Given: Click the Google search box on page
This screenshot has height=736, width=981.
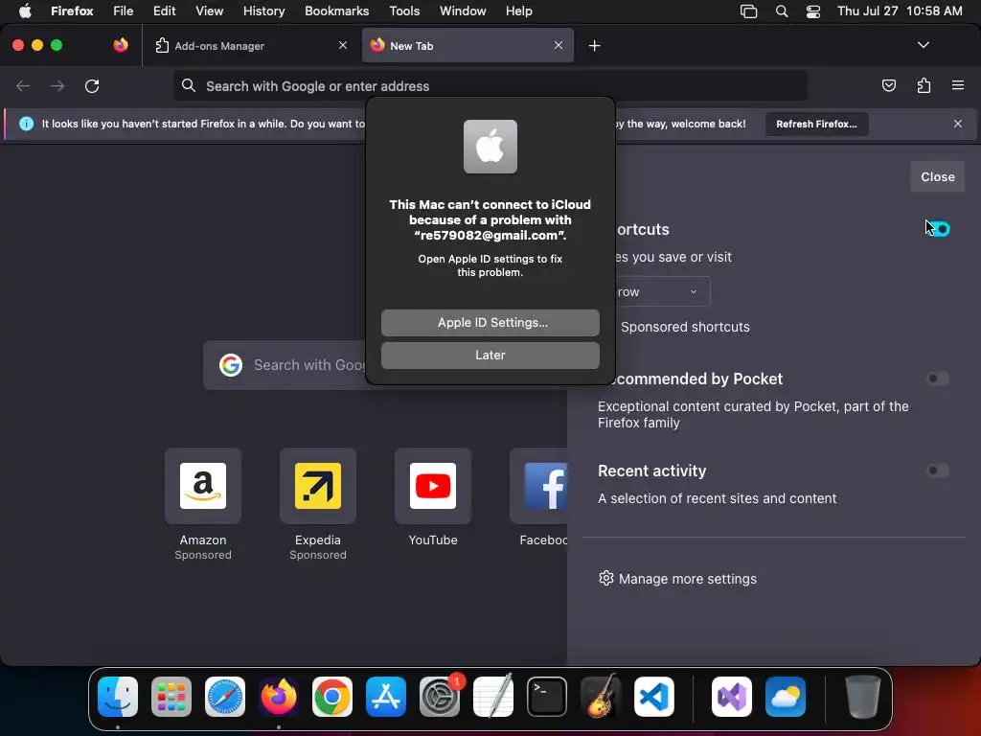Looking at the screenshot, I should [x=285, y=365].
